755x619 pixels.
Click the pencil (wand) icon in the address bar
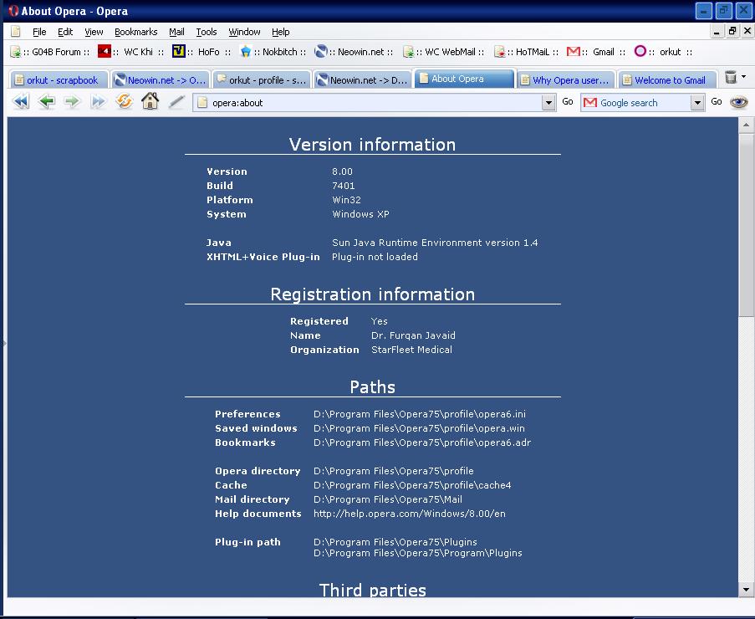pos(176,102)
